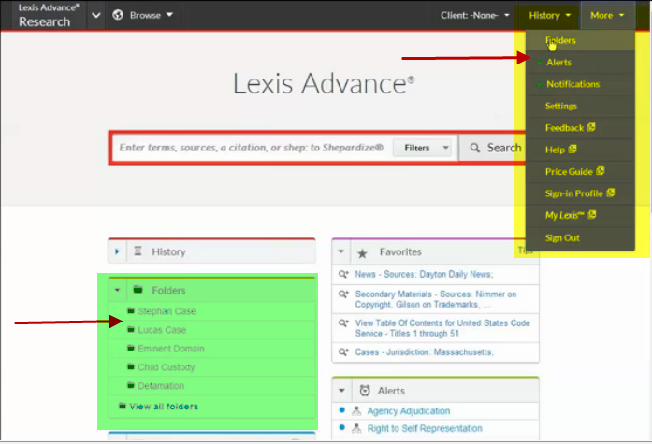Open News - Sources: Dayton Daily News favorite

point(424,274)
